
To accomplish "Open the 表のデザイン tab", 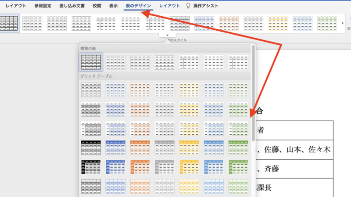I will coord(138,6).
